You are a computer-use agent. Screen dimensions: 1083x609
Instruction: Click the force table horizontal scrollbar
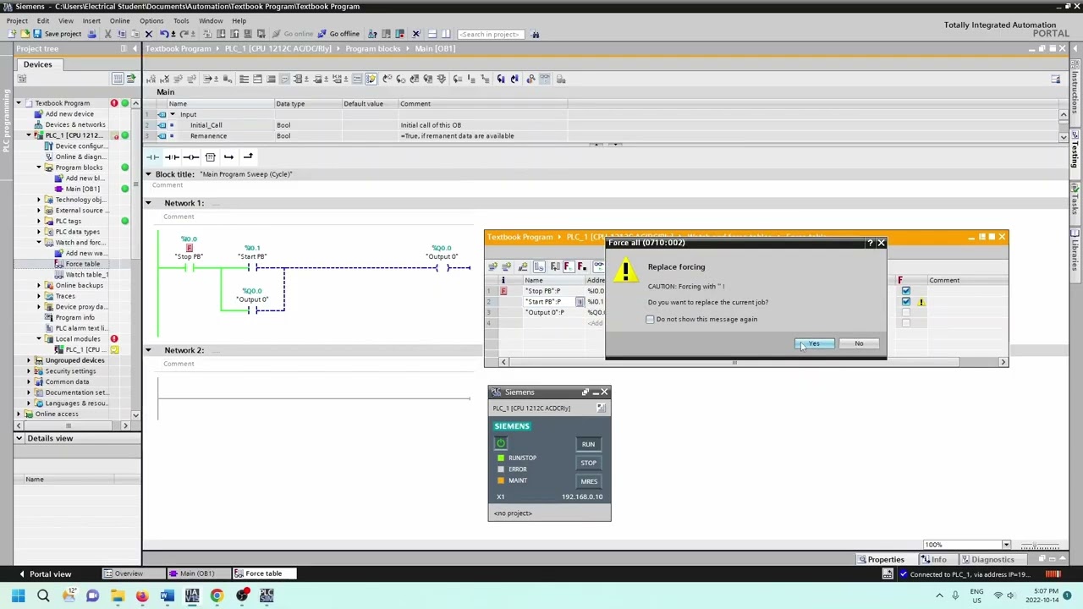pyautogui.click(x=734, y=362)
